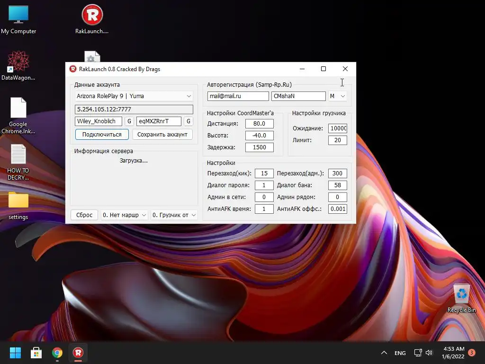Expand the '0. Нет маршр' route dropdown
This screenshot has height=364, width=485.
125,215
